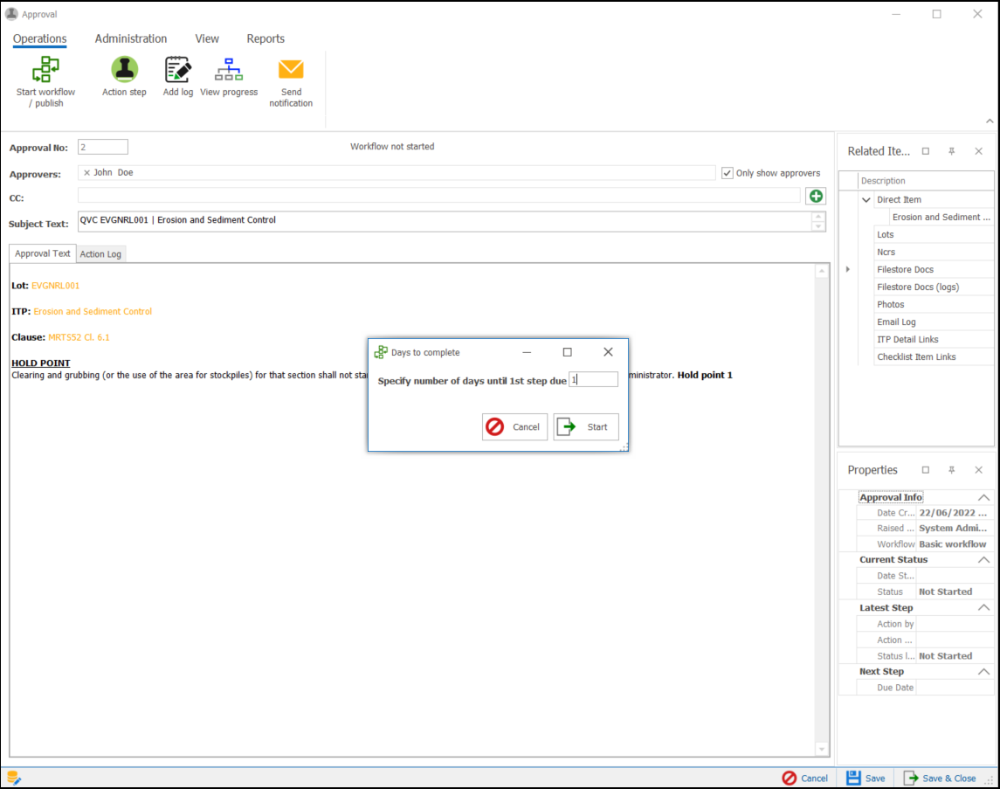Remove John Doe from approvers
This screenshot has height=789, width=1000.
tap(86, 173)
